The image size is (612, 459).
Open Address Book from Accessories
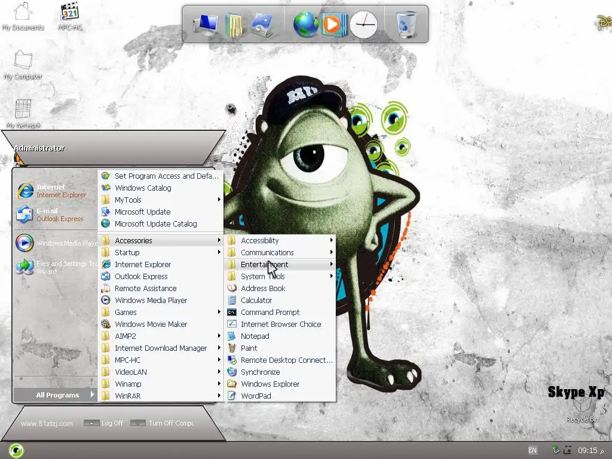pos(280,288)
